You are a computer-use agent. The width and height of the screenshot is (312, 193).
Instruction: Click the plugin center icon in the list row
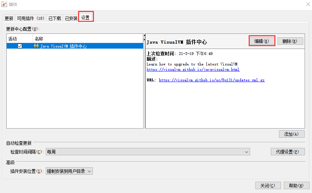coord(36,46)
